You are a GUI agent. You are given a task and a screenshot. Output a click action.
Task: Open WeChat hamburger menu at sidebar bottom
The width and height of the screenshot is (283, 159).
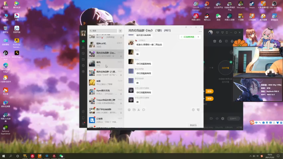pos(83,124)
